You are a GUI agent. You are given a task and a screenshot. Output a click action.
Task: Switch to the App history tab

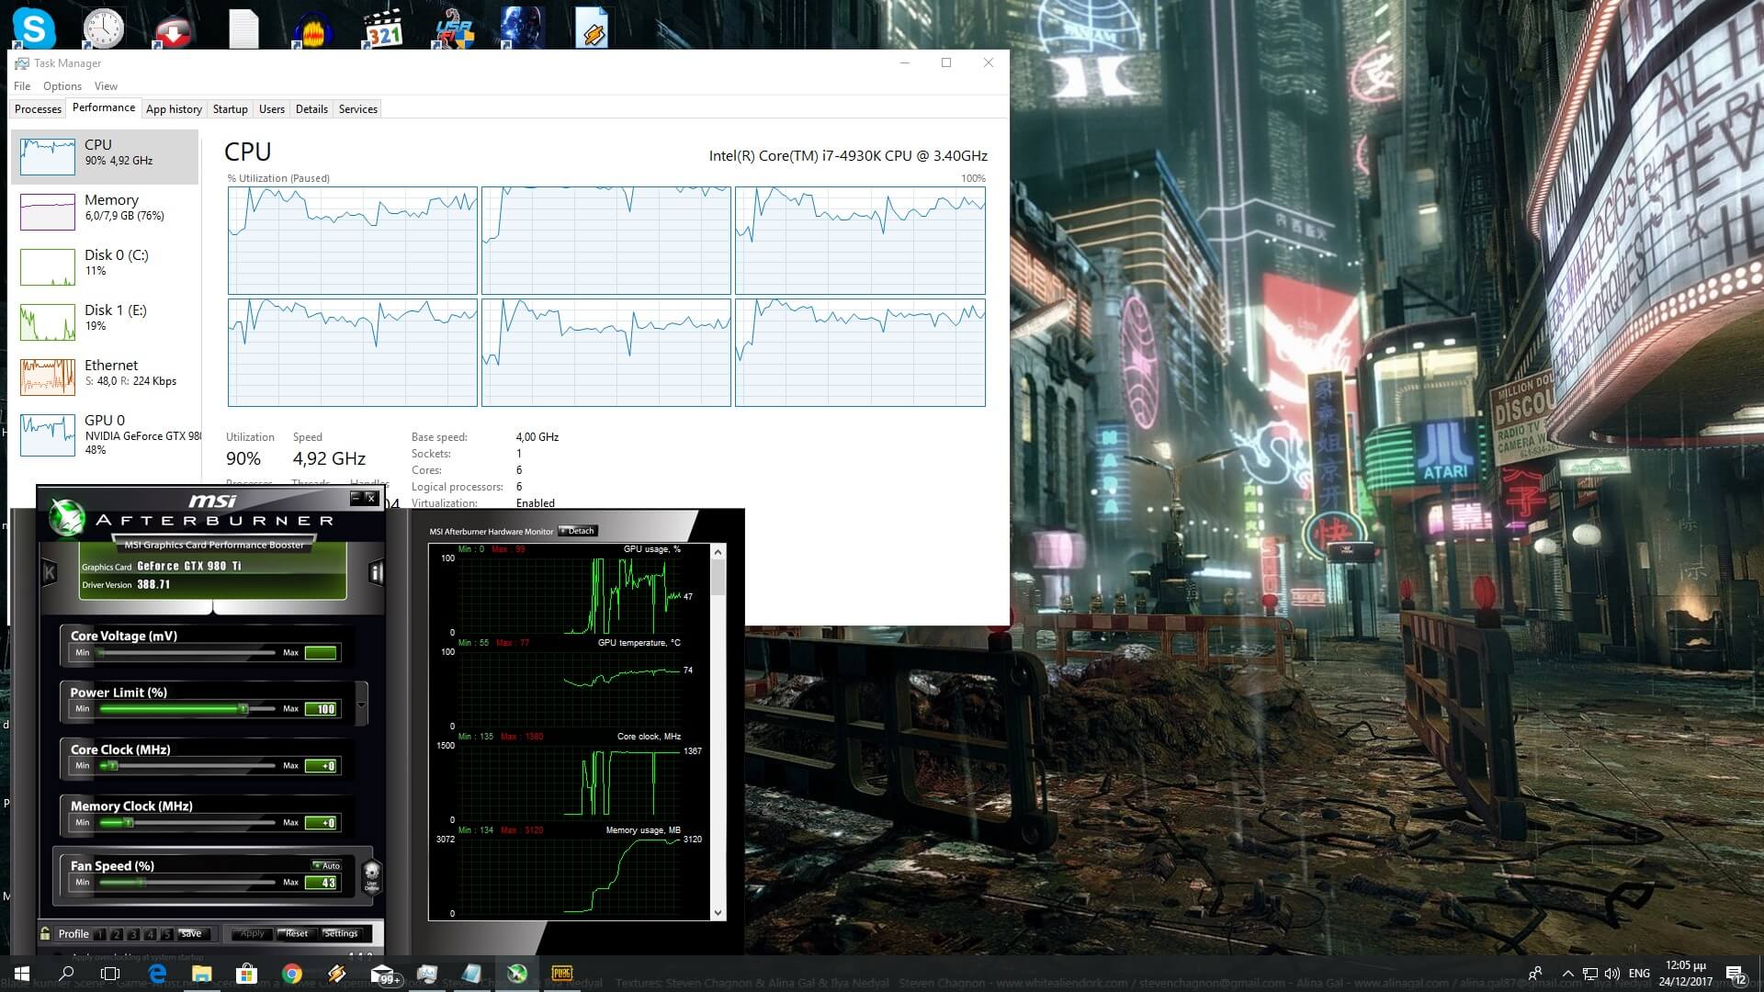(174, 109)
